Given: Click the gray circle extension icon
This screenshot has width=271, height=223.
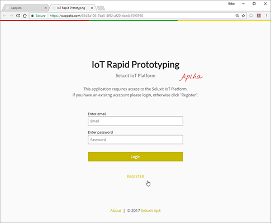Looking at the screenshot, I should pyautogui.click(x=251, y=16).
